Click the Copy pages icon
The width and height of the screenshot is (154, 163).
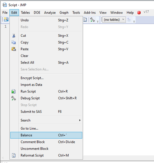pyautogui.click(x=13, y=42)
